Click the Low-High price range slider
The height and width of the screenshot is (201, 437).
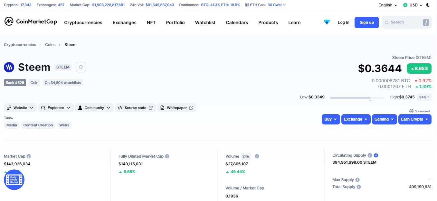(x=357, y=97)
